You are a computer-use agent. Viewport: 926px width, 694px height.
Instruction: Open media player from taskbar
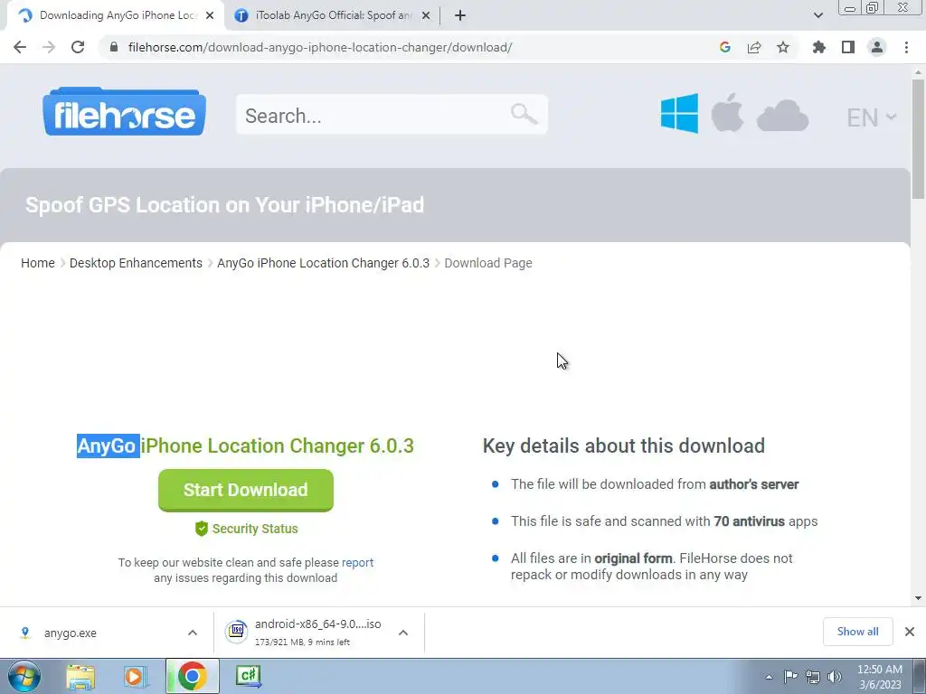136,677
